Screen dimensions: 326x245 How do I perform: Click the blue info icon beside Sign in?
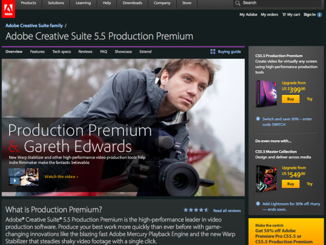pos(319,15)
